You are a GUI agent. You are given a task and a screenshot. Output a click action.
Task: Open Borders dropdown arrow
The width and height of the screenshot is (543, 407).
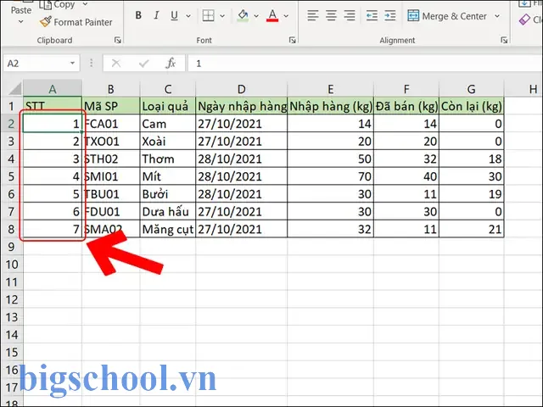pos(222,16)
